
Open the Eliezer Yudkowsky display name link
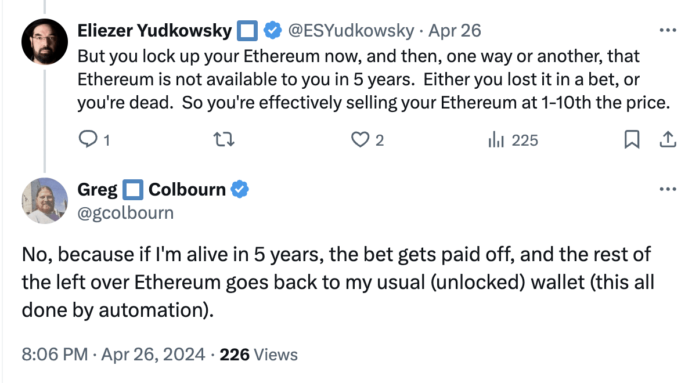(x=154, y=30)
